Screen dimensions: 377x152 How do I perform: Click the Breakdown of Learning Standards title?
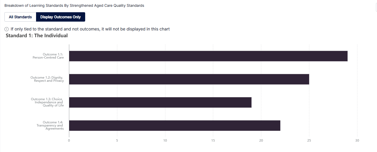point(74,5)
